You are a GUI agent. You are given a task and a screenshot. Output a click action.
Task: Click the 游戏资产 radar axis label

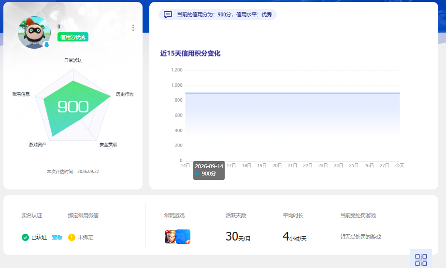[38, 145]
